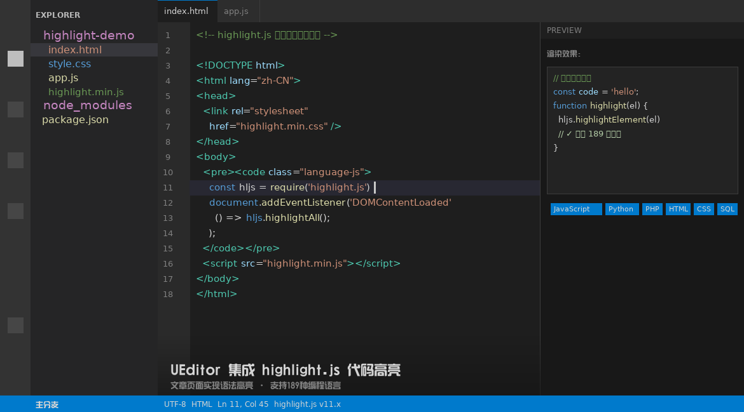This screenshot has height=412, width=744.
Task: Click hljs.highlightElement(el) in preview
Action: 609,120
